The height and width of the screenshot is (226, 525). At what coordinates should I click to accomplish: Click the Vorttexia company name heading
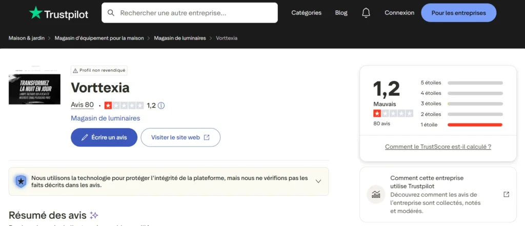tap(100, 88)
